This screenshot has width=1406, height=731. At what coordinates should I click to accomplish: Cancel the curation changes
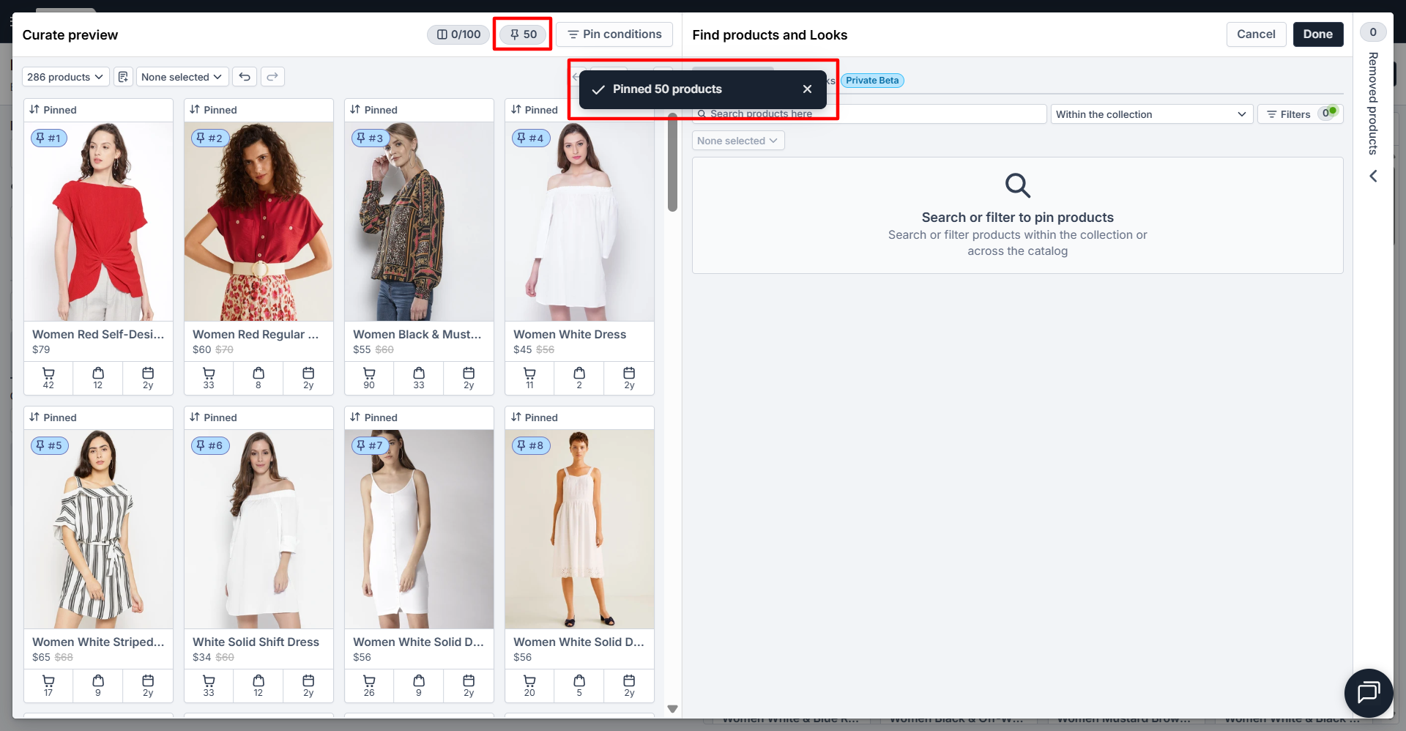[1256, 34]
